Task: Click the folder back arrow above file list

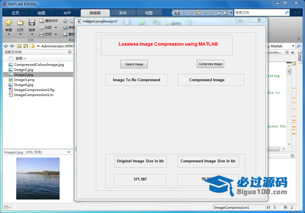Action: [6, 46]
